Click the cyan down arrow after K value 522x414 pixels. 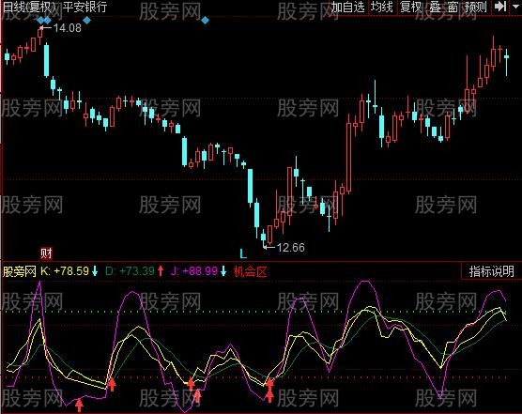[x=95, y=271]
